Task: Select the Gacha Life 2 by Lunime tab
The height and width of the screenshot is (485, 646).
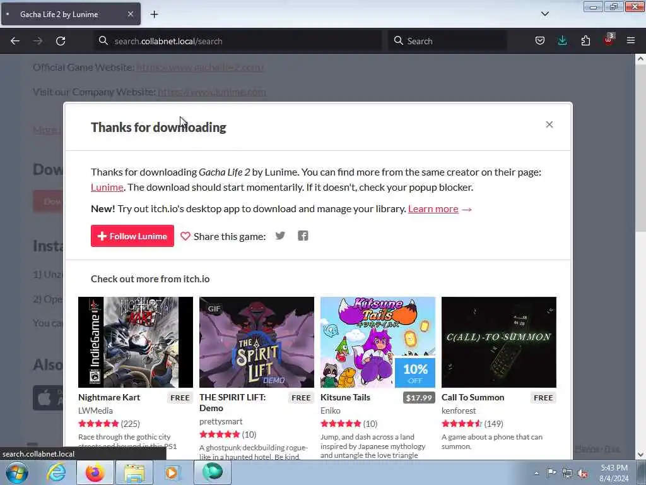Action: 71,14
